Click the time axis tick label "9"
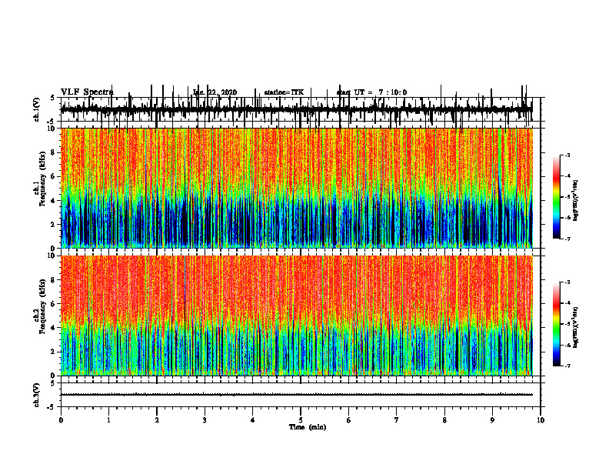Screen dimensions: 609x471 point(492,420)
